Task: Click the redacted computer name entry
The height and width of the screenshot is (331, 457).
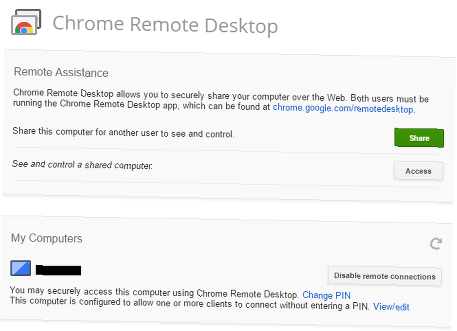Action: [58, 270]
